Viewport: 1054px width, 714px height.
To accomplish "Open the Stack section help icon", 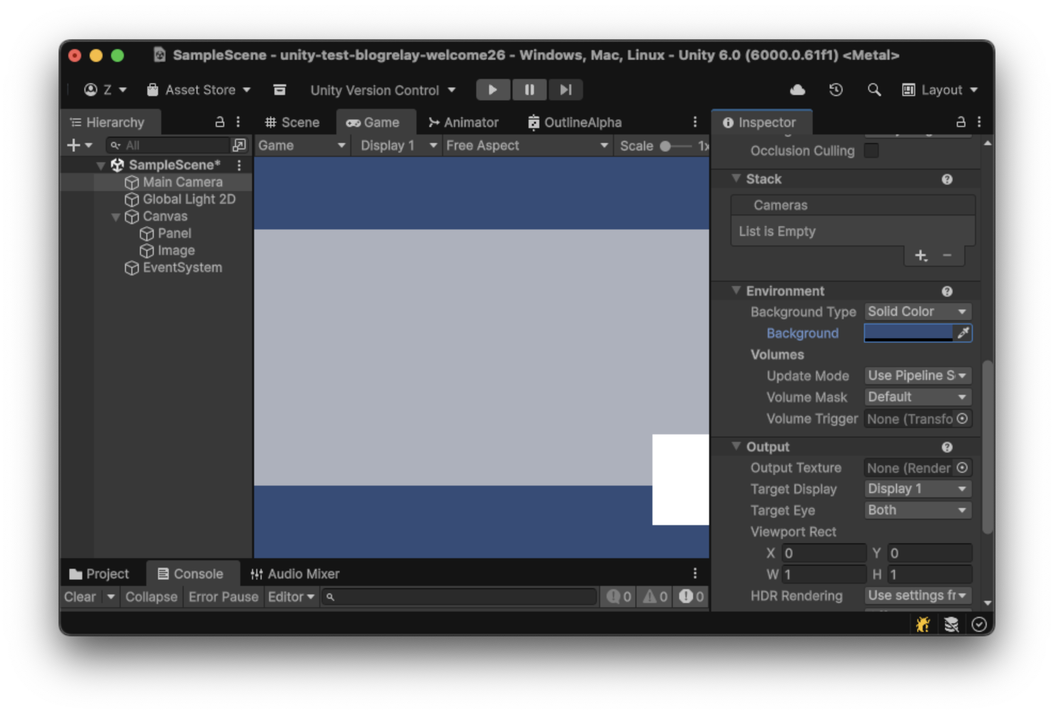I will coord(947,179).
